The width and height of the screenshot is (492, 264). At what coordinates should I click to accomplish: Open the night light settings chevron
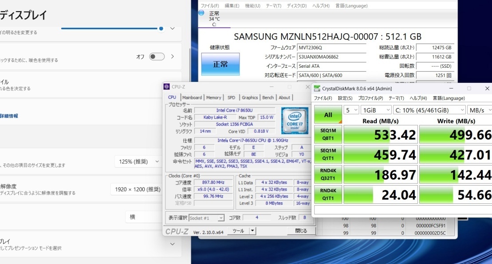click(172, 57)
